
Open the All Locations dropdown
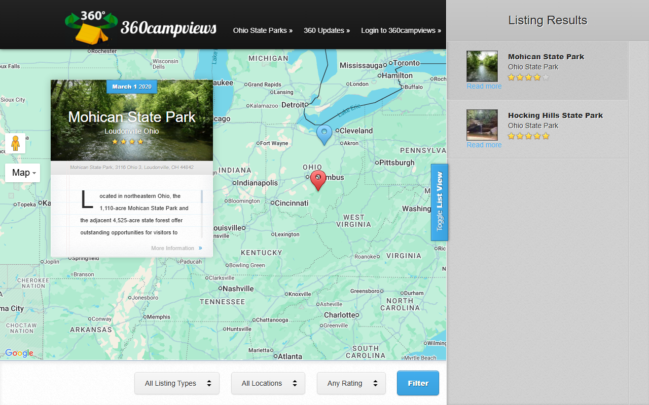click(x=268, y=383)
